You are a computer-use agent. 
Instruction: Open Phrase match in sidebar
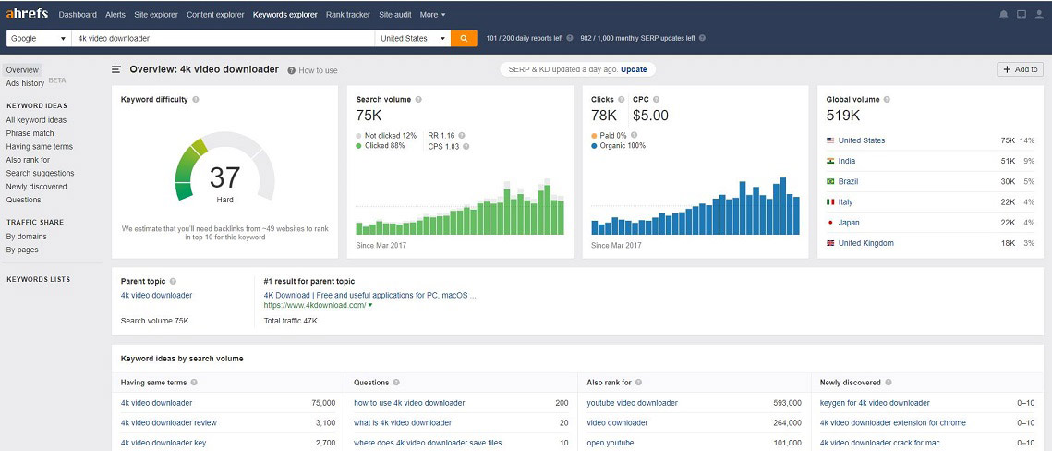pyautogui.click(x=30, y=134)
